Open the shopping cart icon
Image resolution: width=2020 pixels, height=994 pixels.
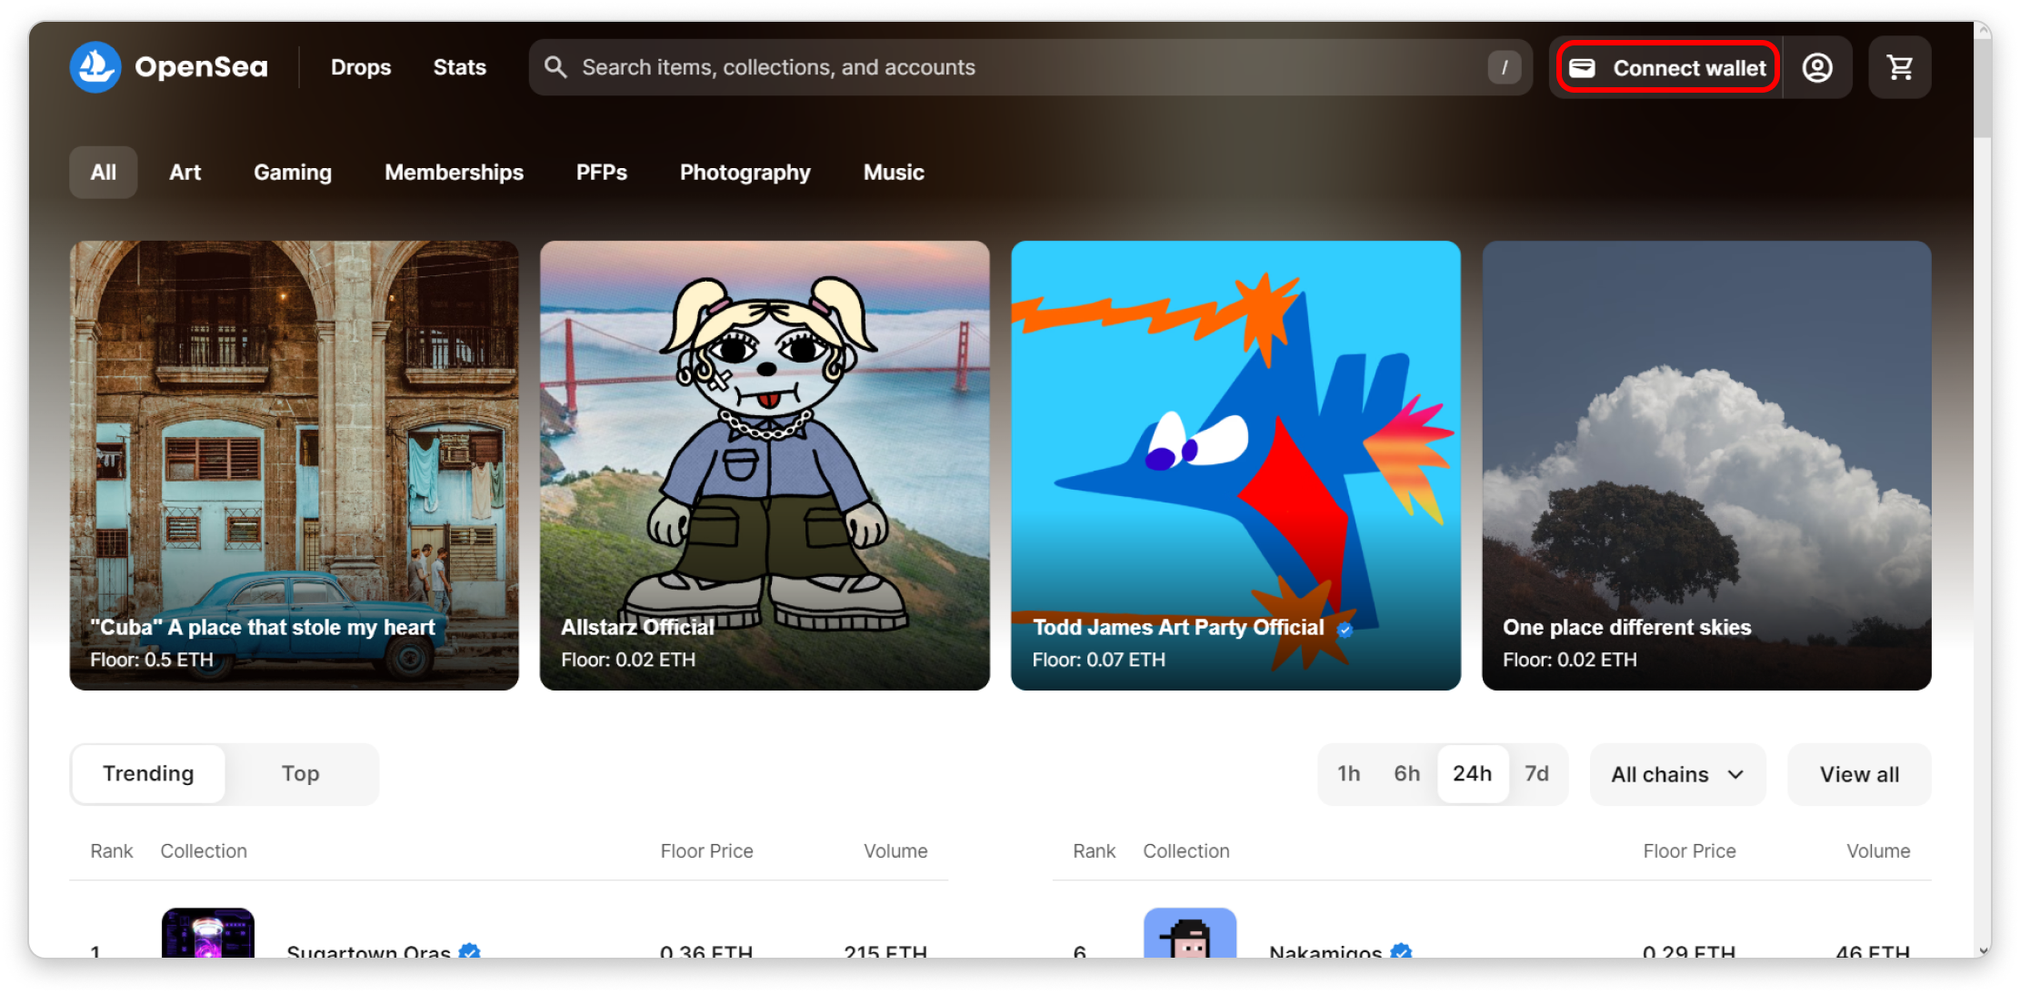tap(1899, 67)
